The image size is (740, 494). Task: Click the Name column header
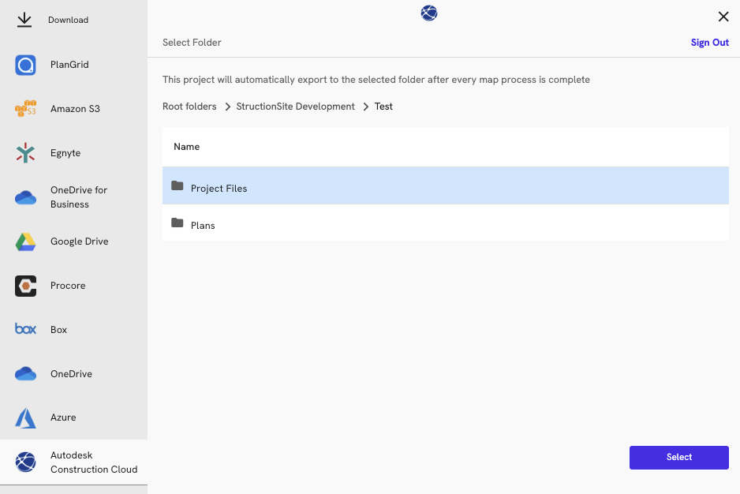point(187,147)
